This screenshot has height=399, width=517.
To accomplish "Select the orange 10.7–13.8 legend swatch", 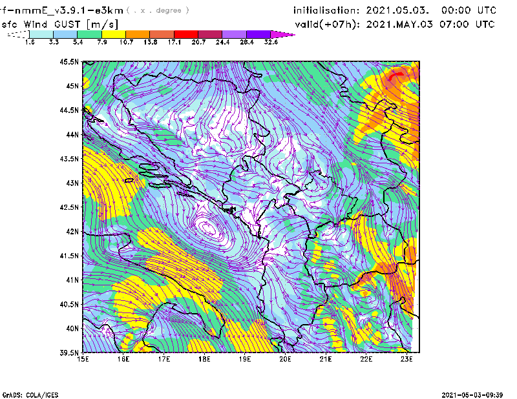I will tap(138, 34).
